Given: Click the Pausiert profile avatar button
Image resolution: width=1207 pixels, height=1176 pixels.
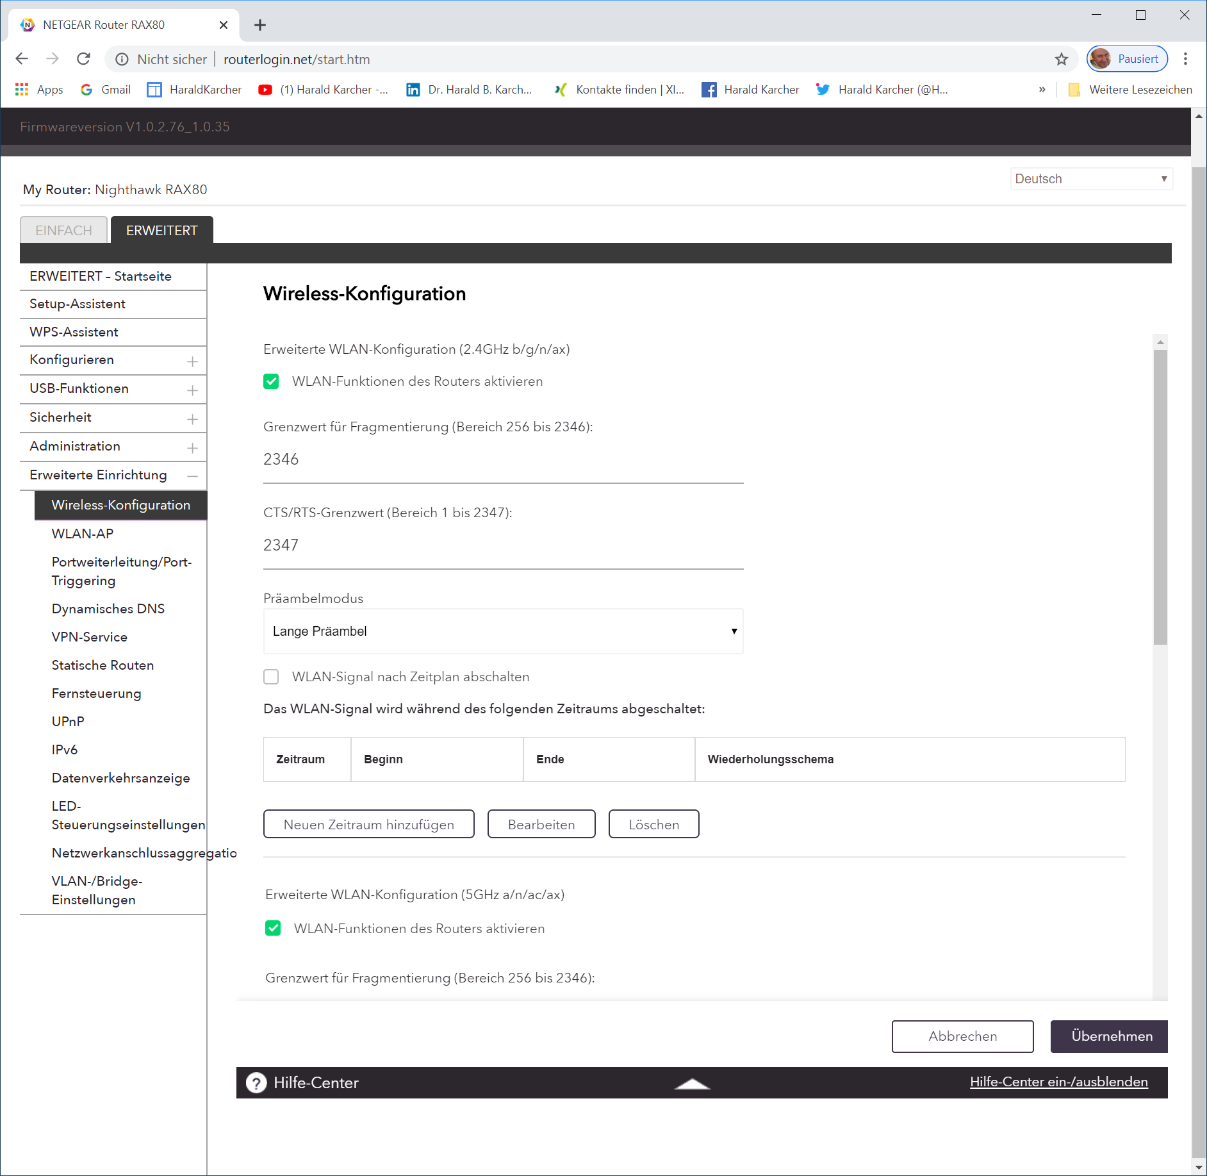Looking at the screenshot, I should [1128, 59].
